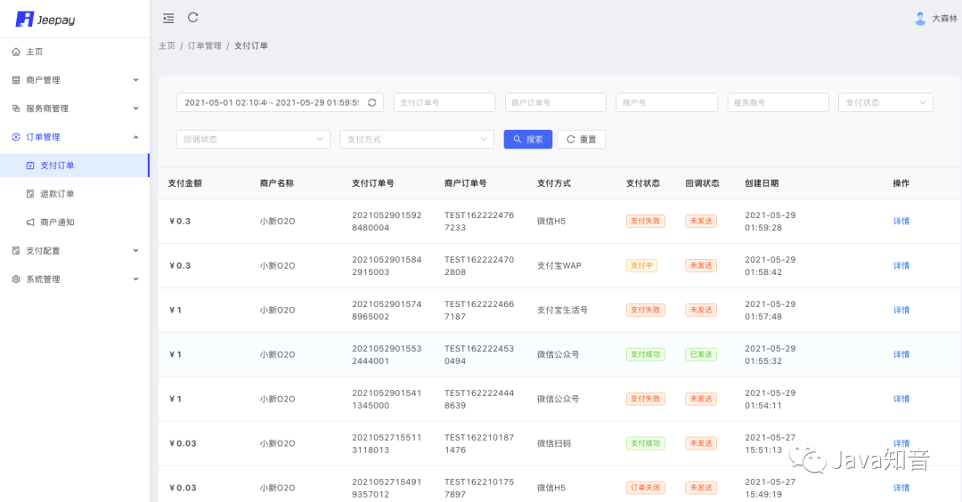
Task: Expand the 服务商管理 sidebar menu
Action: tap(75, 109)
